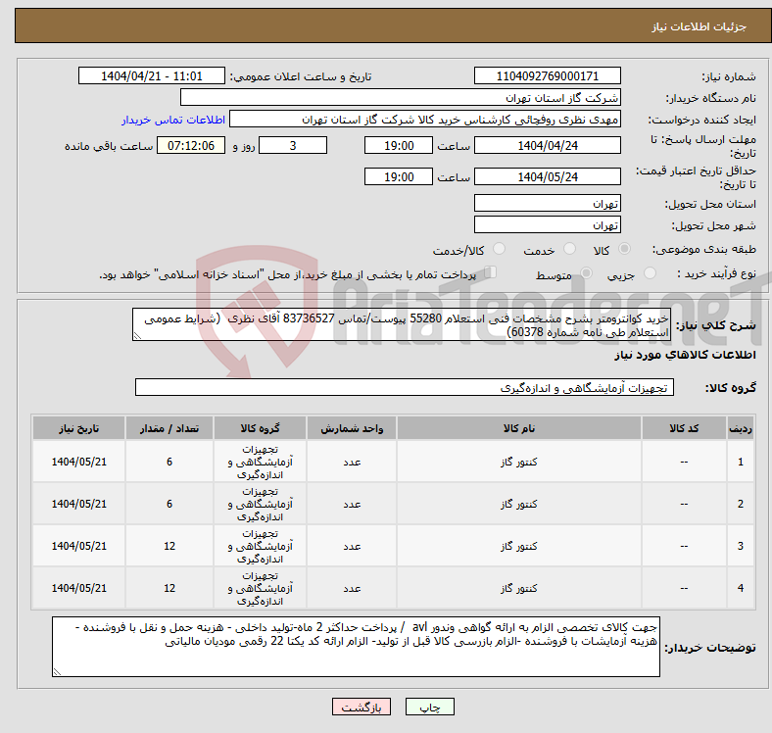Click the شرح کلی نیاز description text area
The image size is (772, 733).
pos(402,324)
